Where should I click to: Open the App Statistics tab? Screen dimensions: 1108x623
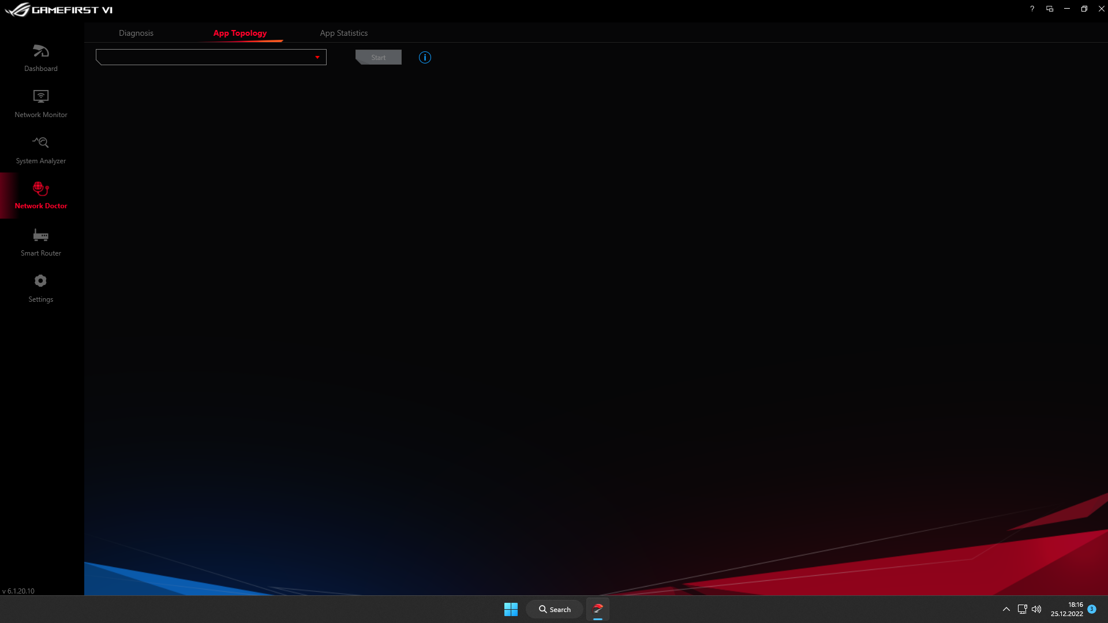(344, 33)
